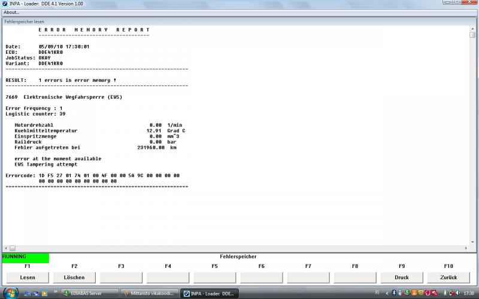
Task: Click the Lesen (F1) button
Action: pos(28,277)
